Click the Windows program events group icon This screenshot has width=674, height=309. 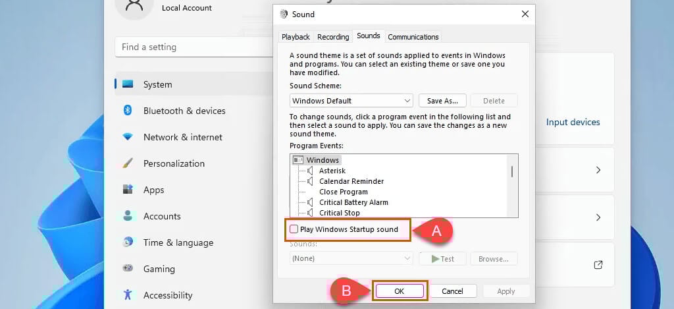[x=298, y=160]
